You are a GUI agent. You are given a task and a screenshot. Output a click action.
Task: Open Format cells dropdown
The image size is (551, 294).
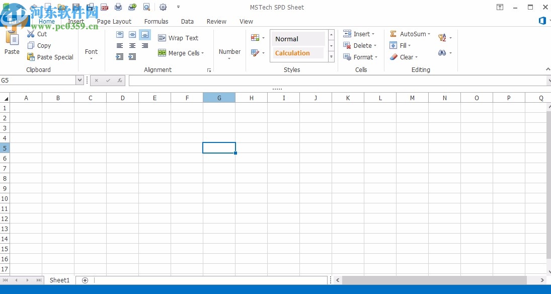pyautogui.click(x=360, y=57)
